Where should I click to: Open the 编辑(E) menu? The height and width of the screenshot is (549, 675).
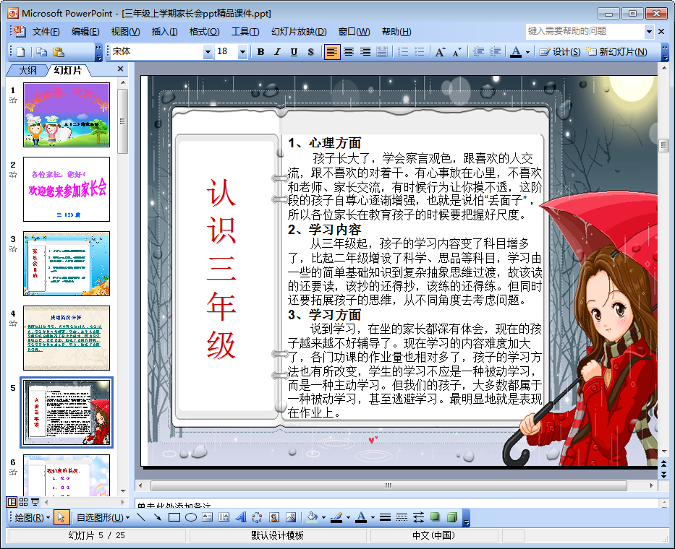click(85, 32)
